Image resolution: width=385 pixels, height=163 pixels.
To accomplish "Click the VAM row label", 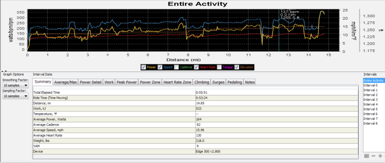I will (x=37, y=146).
